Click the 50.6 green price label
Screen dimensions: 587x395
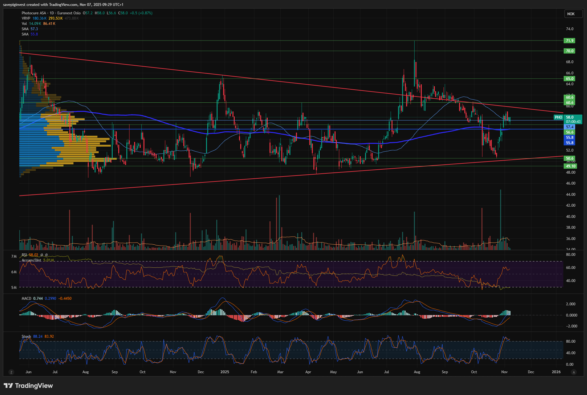pos(570,158)
